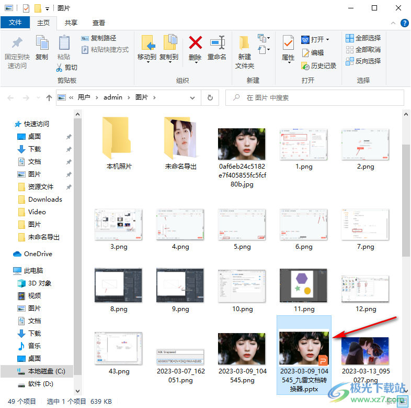Open the File tab
This screenshot has height=408, width=411.
[15, 23]
